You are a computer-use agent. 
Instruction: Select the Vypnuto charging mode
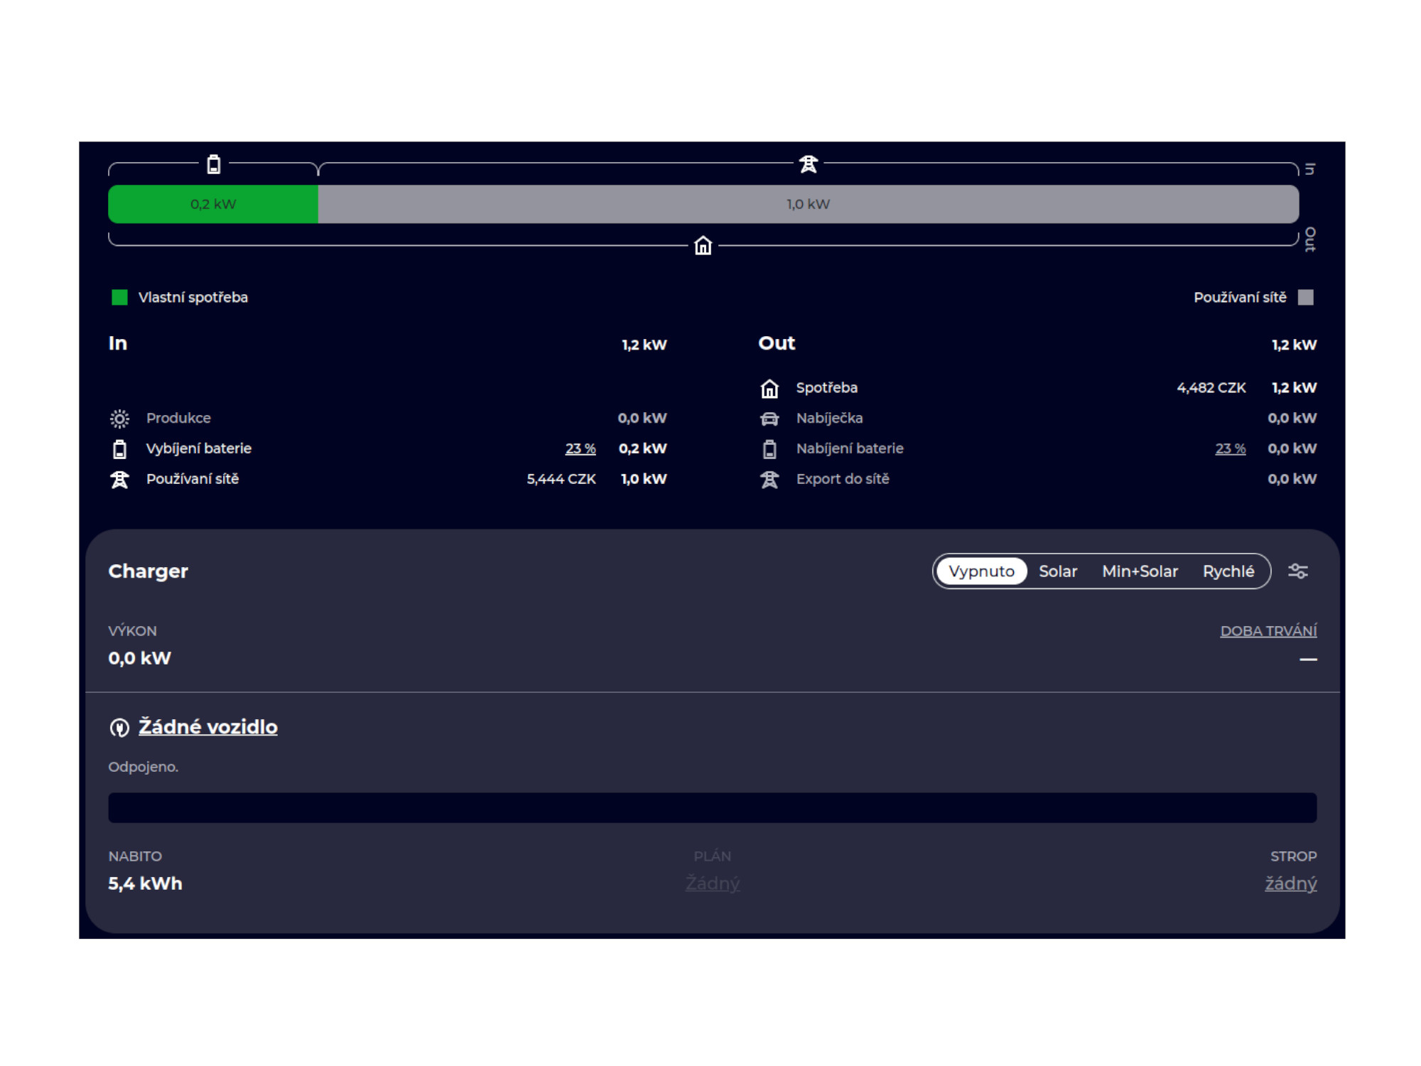tap(981, 571)
